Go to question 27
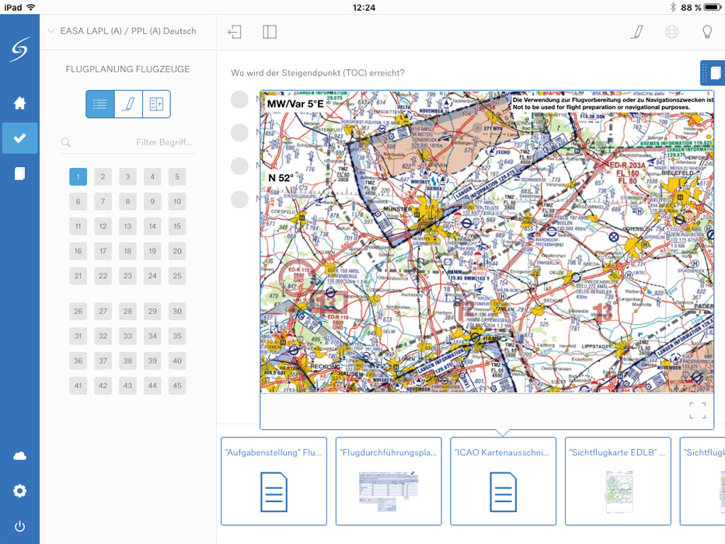 [x=103, y=311]
